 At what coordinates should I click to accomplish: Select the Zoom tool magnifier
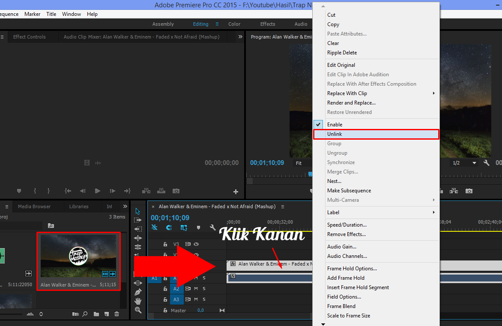[x=138, y=310]
